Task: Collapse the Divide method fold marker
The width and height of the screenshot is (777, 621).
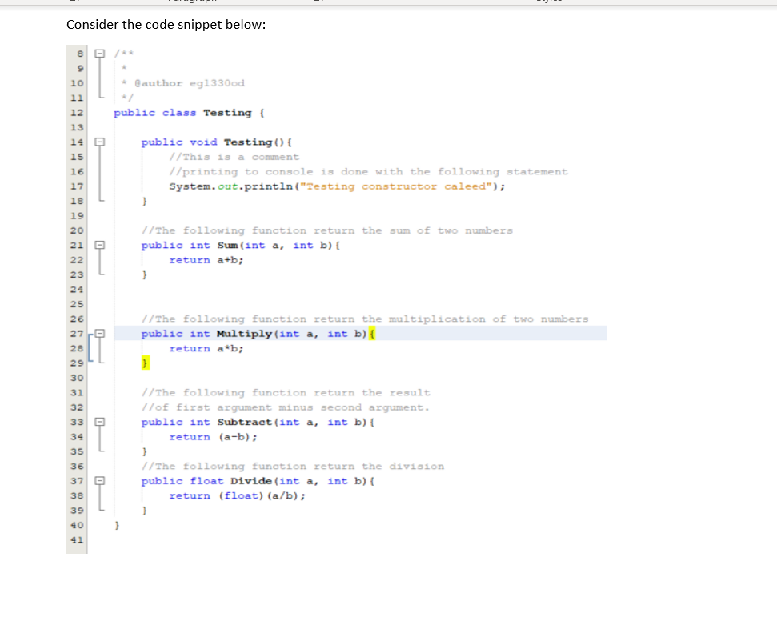Action: (98, 481)
